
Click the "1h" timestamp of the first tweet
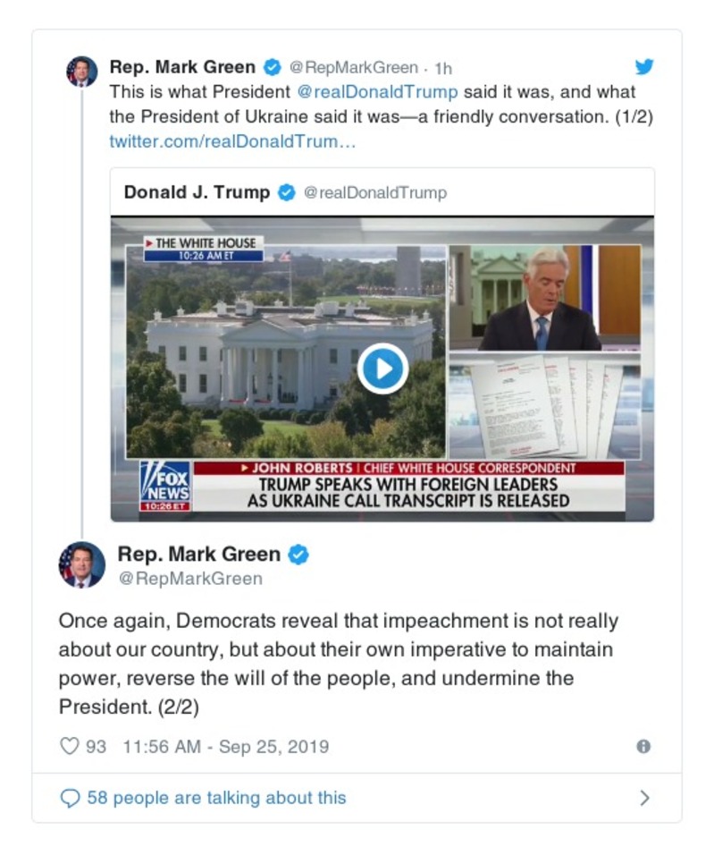[442, 67]
